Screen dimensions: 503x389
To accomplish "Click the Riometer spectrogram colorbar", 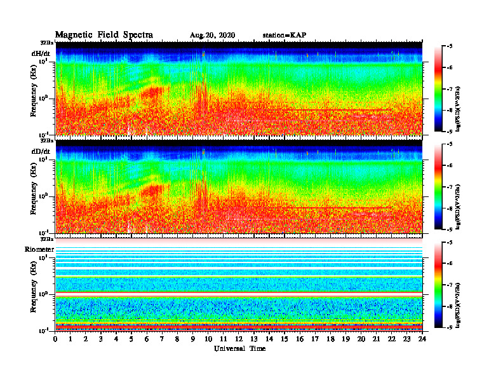I will [438, 285].
